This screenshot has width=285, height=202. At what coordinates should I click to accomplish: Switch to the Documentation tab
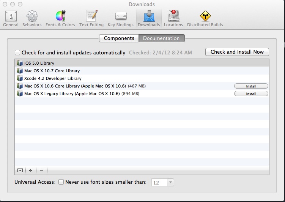[162, 38]
